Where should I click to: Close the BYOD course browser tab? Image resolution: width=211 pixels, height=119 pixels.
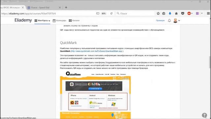(23, 8)
